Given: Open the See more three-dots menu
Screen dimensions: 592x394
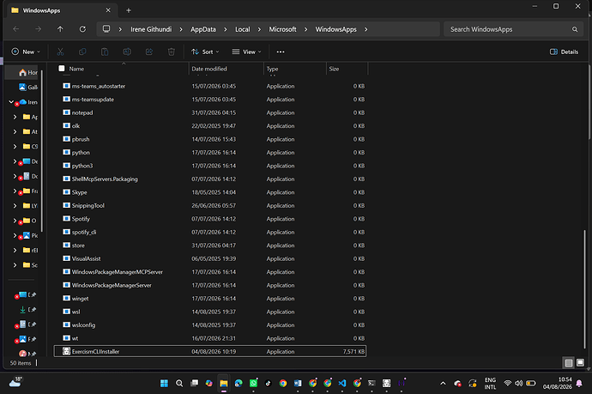Looking at the screenshot, I should (281, 52).
